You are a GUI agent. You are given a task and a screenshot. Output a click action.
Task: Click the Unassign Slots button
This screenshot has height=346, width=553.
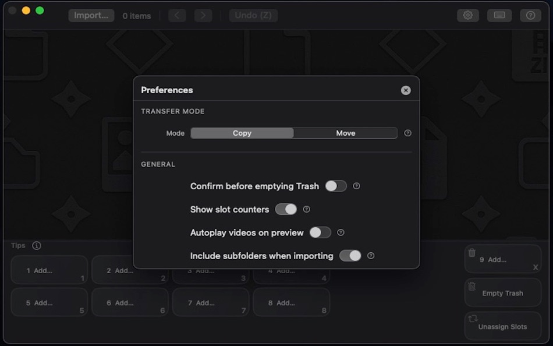(x=502, y=326)
